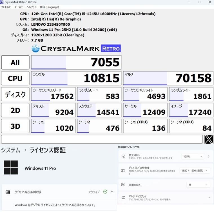Run all benchmarks with the All button

(15, 63)
